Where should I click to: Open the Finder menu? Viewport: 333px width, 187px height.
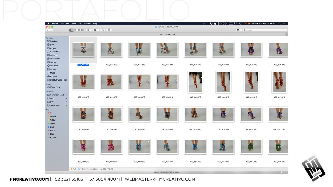tap(55, 24)
